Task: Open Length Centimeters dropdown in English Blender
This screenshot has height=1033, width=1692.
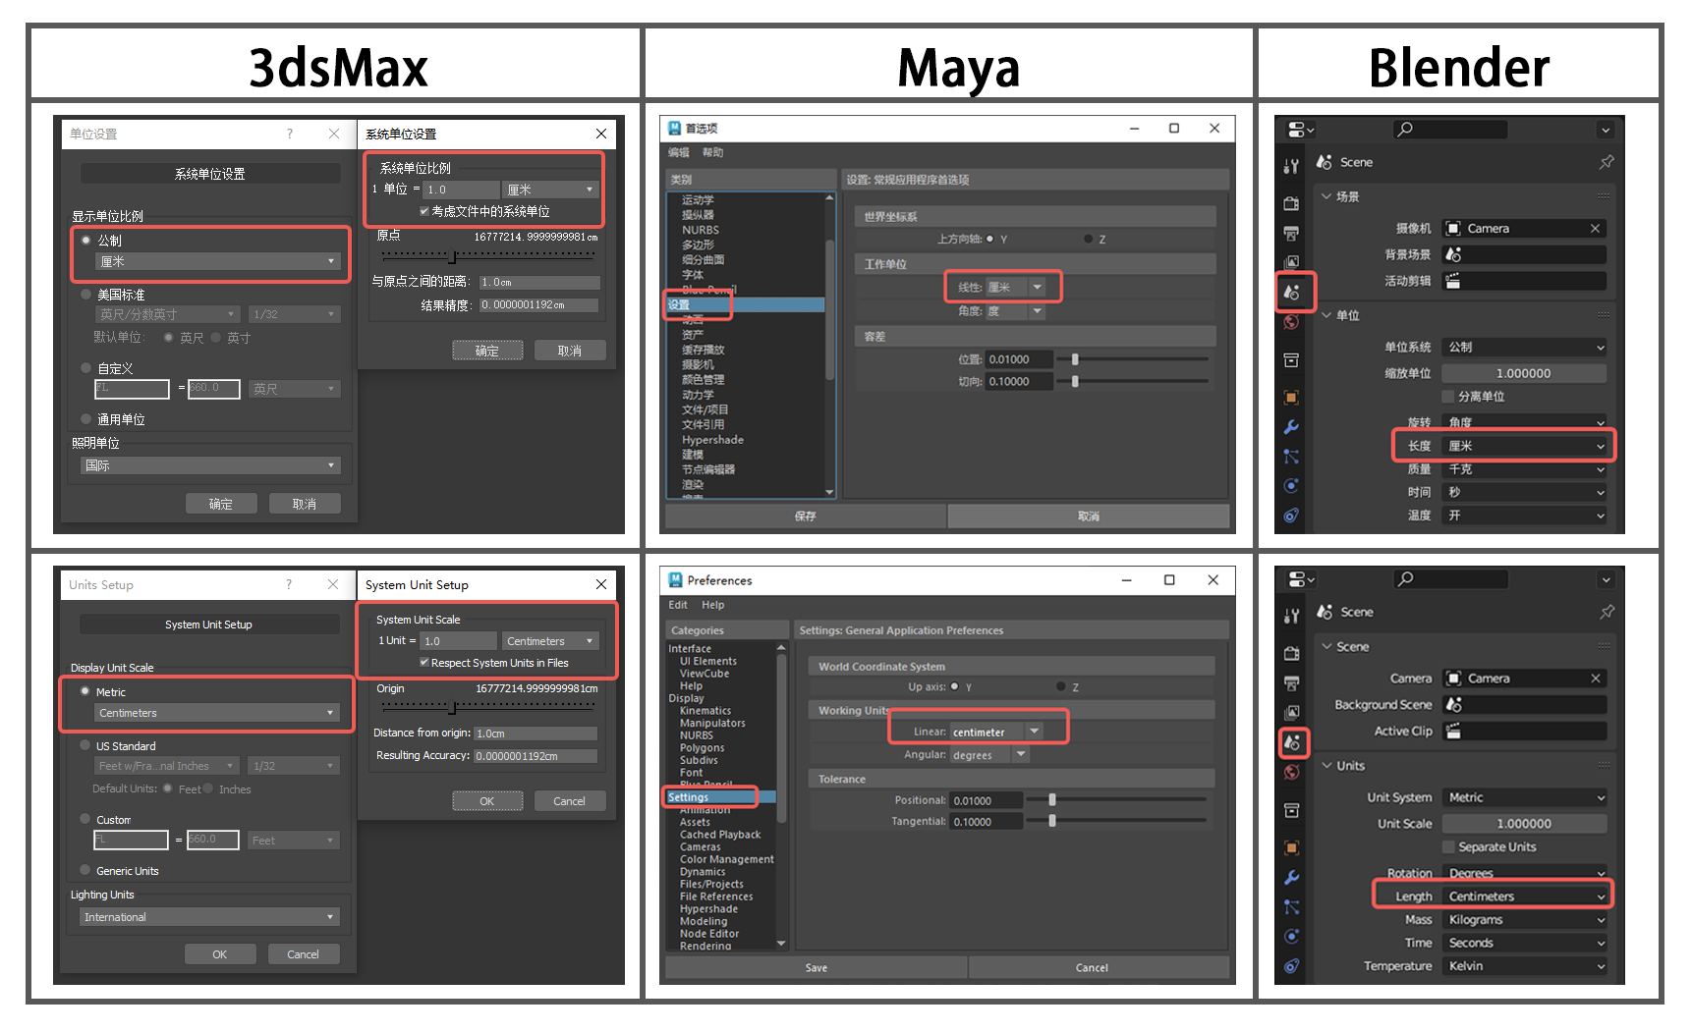Action: tap(1525, 897)
